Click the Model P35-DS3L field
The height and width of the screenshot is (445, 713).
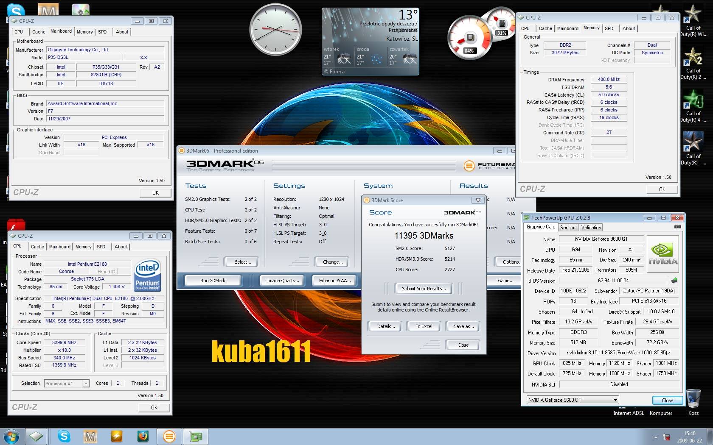tap(84, 57)
